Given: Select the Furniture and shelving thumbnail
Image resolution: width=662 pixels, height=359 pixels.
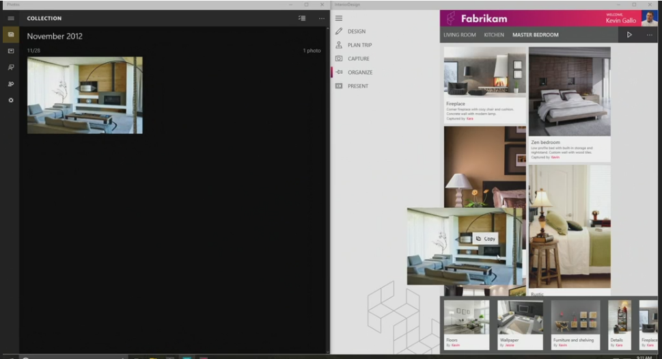Looking at the screenshot, I should pos(575,324).
